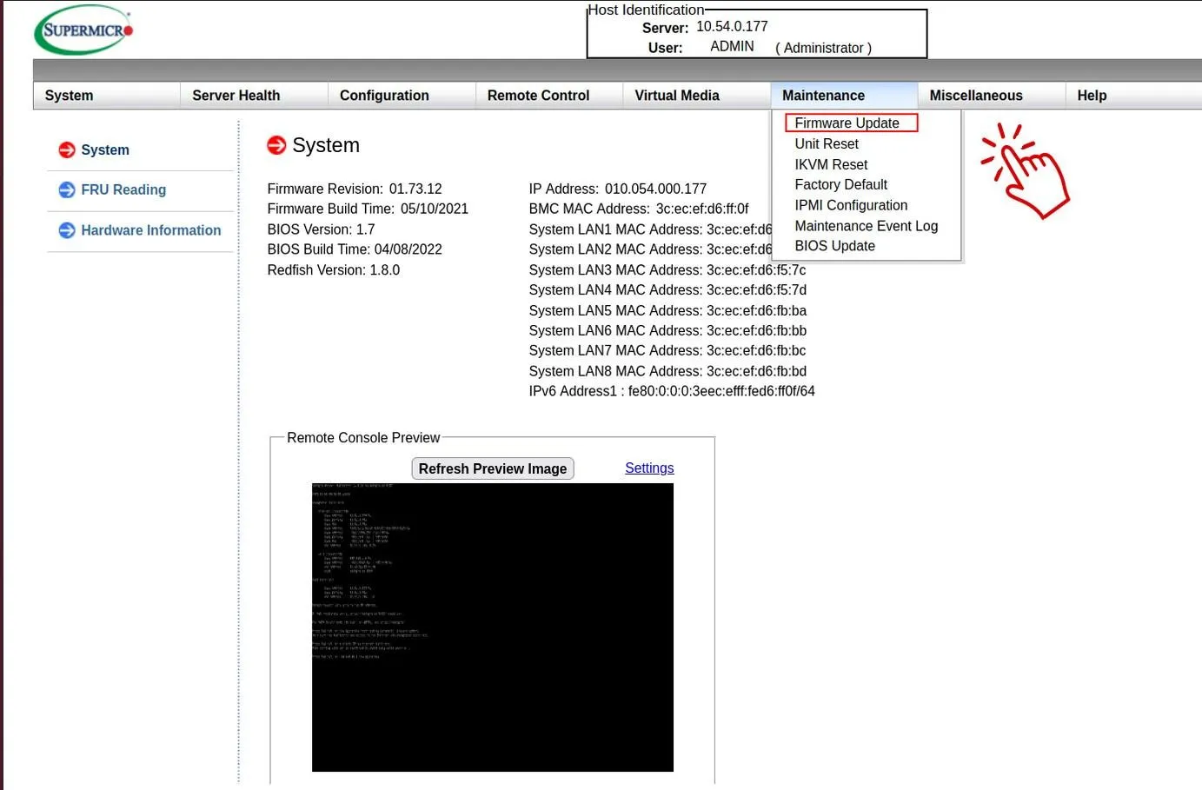This screenshot has height=790, width=1202.
Task: Open IPMI Configuration menu item
Action: tap(851, 205)
